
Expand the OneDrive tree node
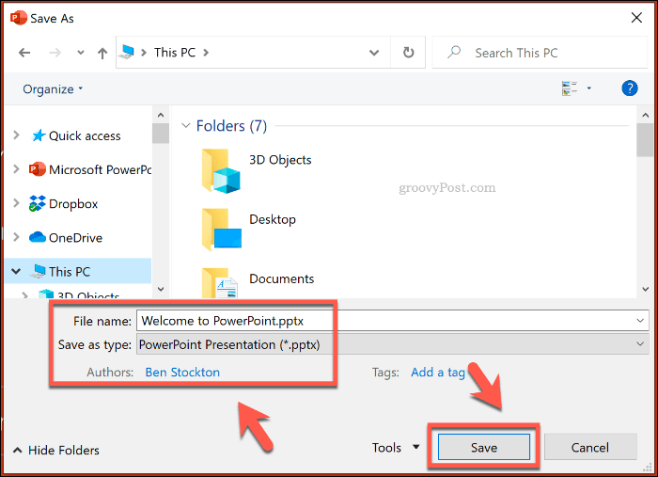click(16, 237)
